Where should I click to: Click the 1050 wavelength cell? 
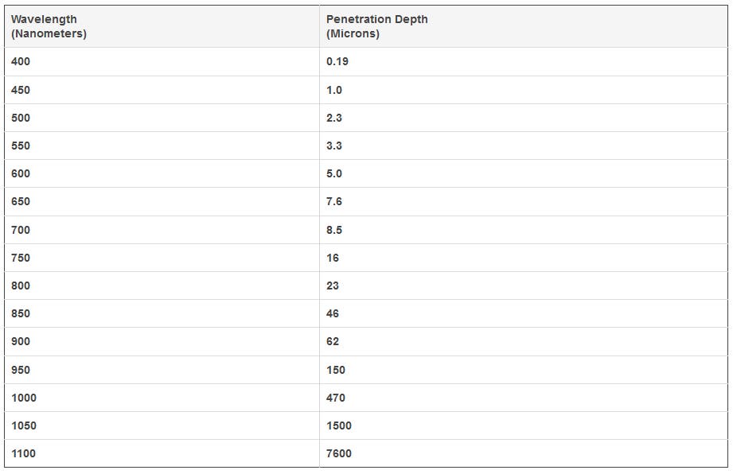point(24,425)
